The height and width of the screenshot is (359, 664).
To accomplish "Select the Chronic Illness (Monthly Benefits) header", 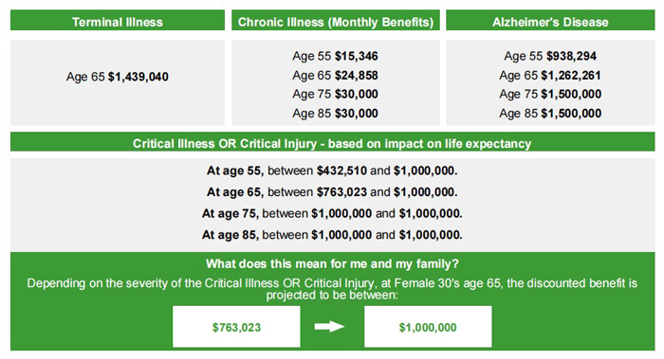I will 336,20.
